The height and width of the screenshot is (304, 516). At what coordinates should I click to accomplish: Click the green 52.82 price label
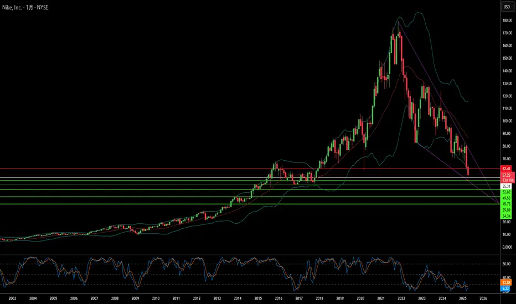click(507, 192)
